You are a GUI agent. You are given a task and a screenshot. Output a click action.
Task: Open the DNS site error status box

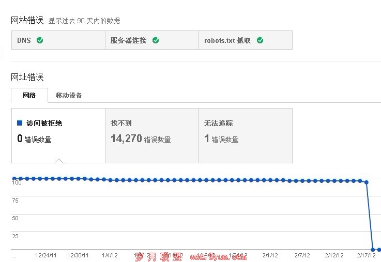(58, 40)
